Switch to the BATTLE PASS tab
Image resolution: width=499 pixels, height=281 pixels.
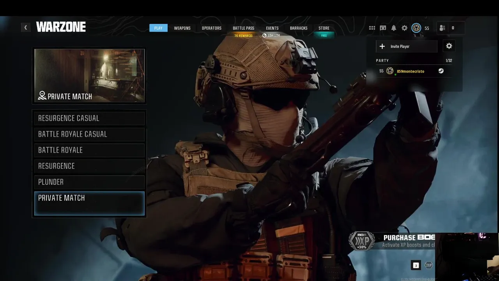tap(244, 28)
